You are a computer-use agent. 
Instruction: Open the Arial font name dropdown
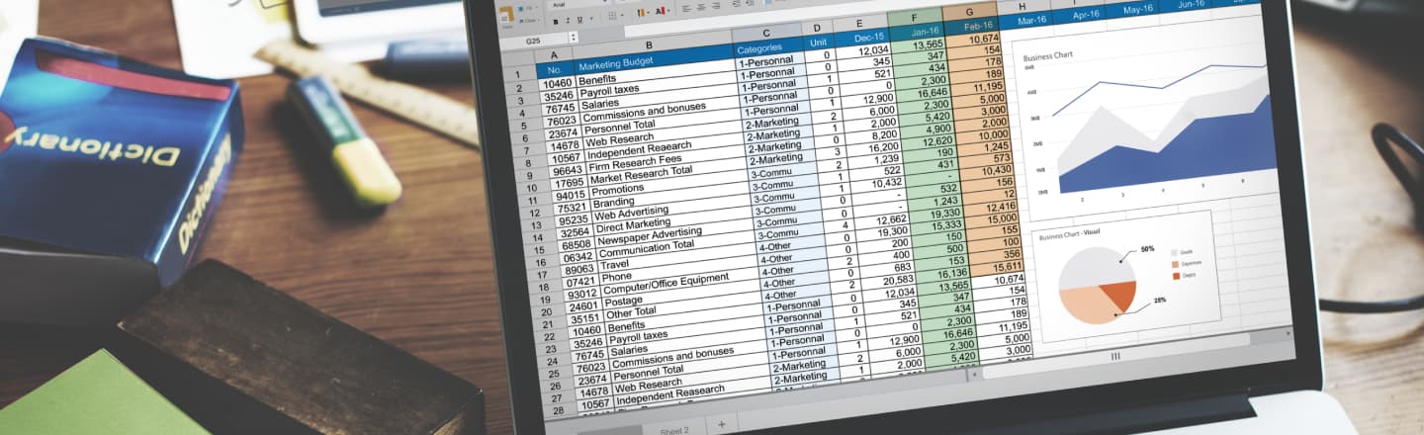(578, 4)
